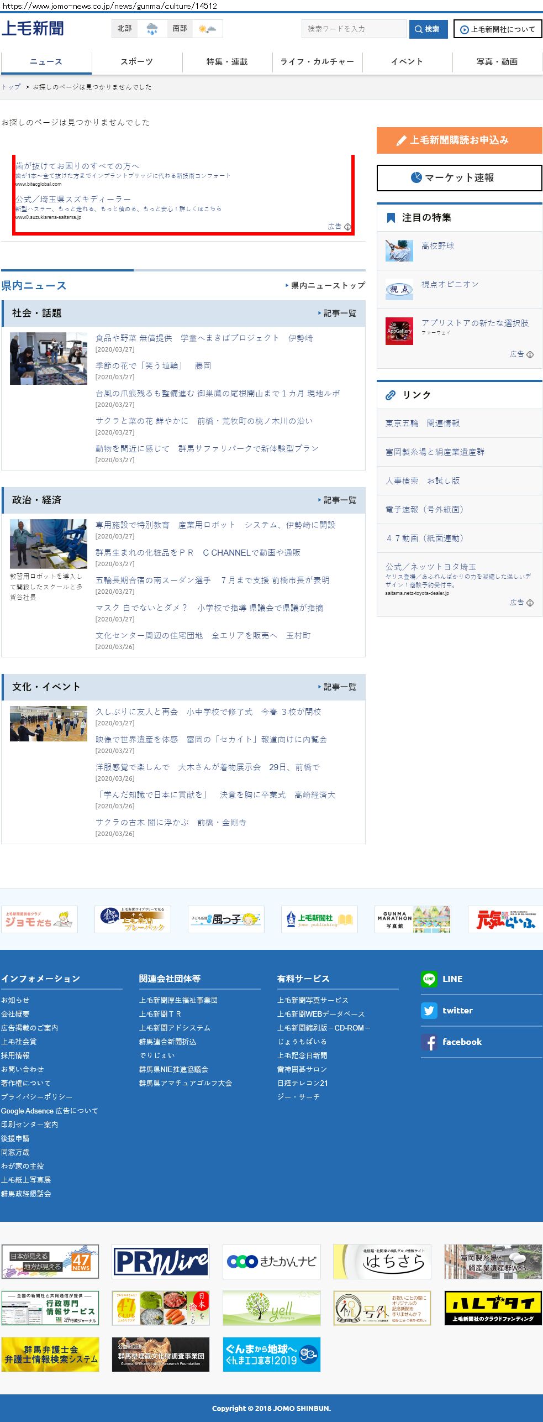Open 記事一覧 for 文化・イベント section

click(x=338, y=687)
